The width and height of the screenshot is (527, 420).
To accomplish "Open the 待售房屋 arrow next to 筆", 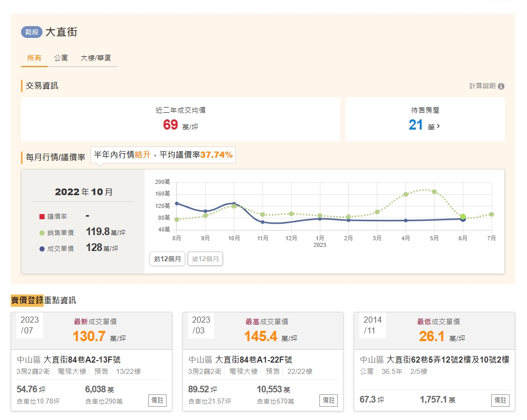I will [x=438, y=126].
